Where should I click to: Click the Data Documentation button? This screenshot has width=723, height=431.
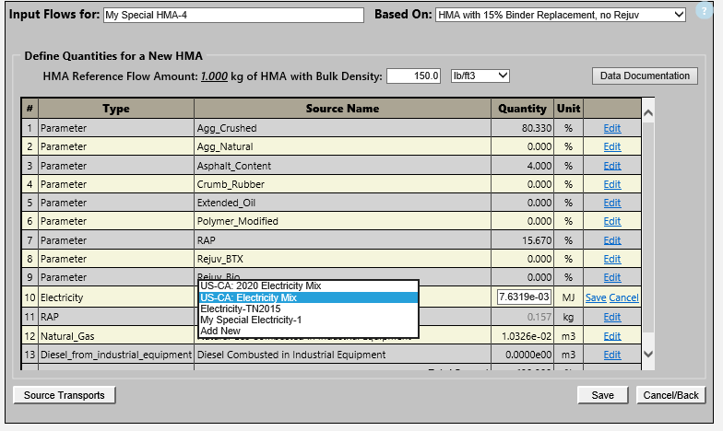click(x=645, y=76)
